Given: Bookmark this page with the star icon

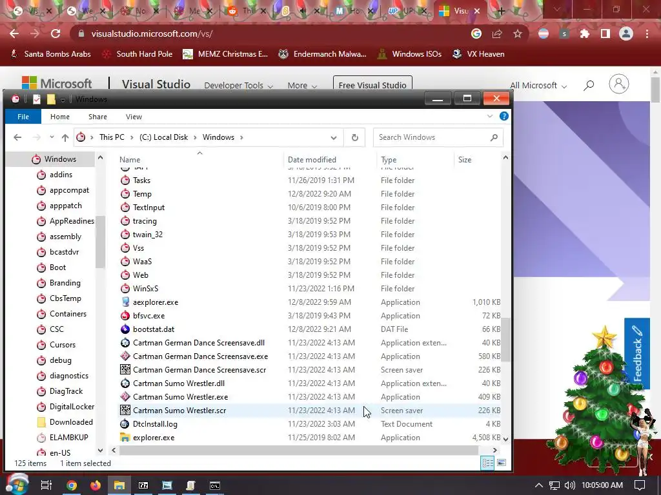Looking at the screenshot, I should pyautogui.click(x=518, y=34).
